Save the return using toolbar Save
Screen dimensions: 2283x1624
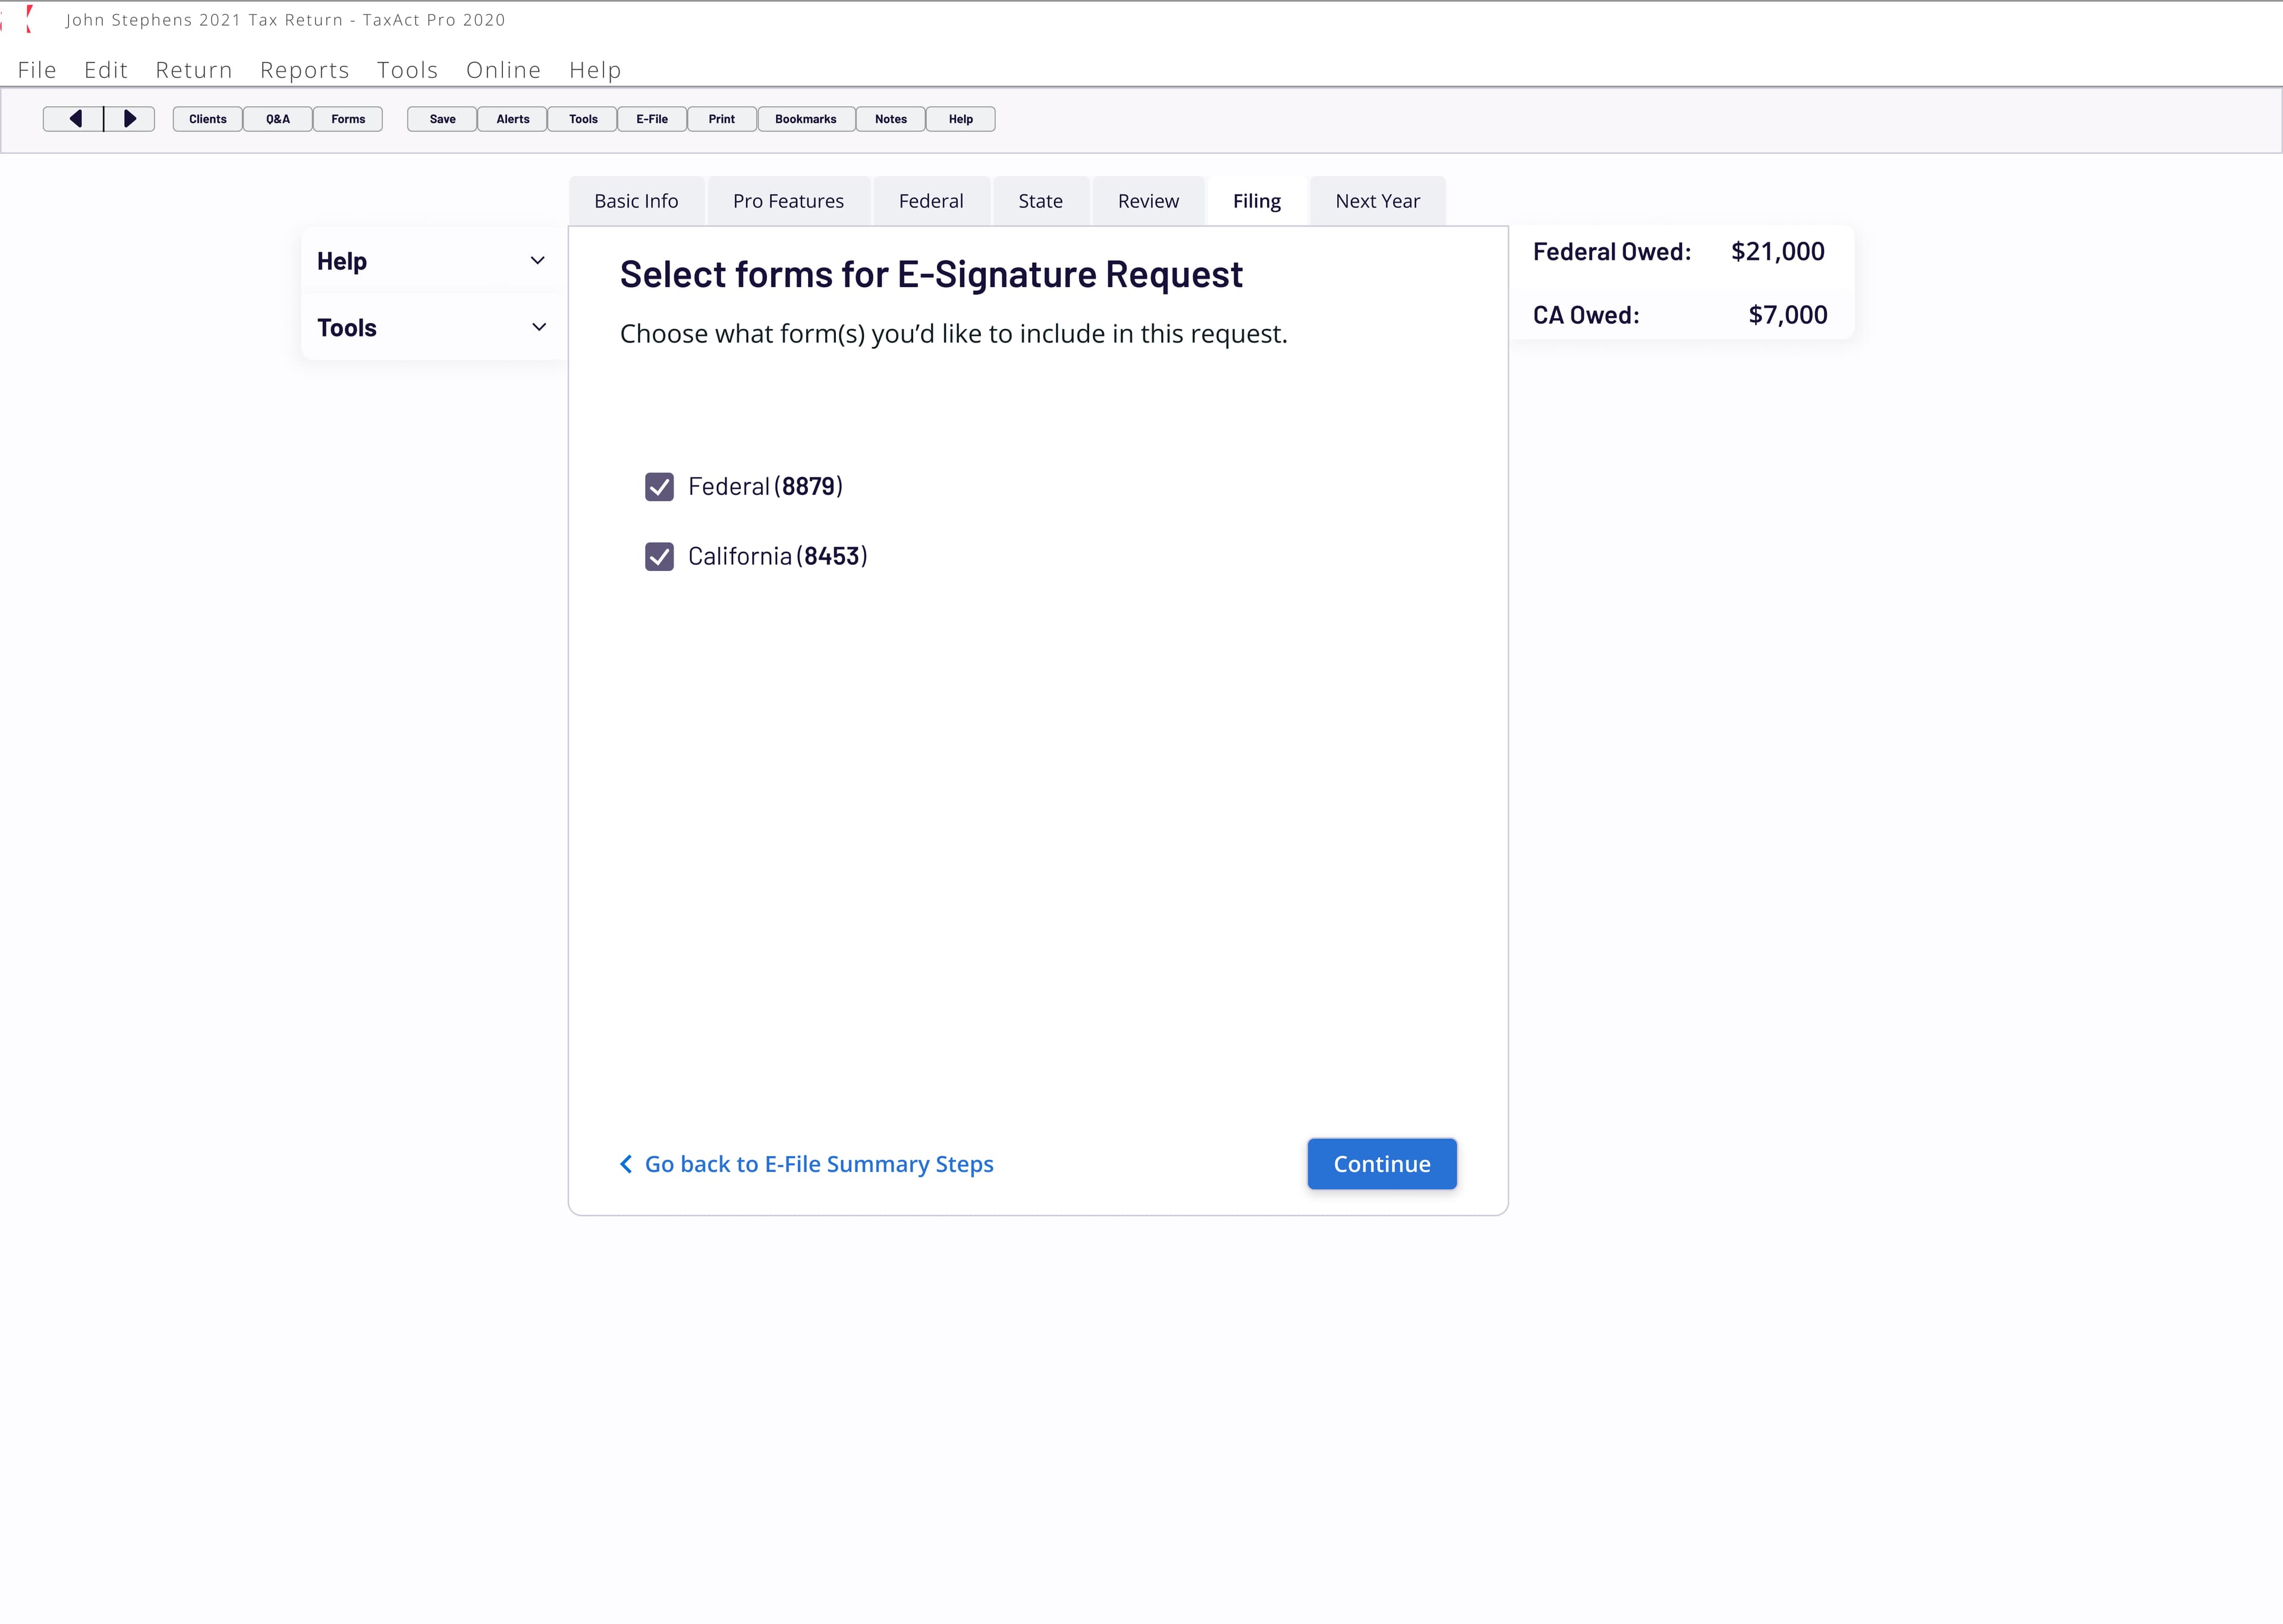click(x=443, y=119)
